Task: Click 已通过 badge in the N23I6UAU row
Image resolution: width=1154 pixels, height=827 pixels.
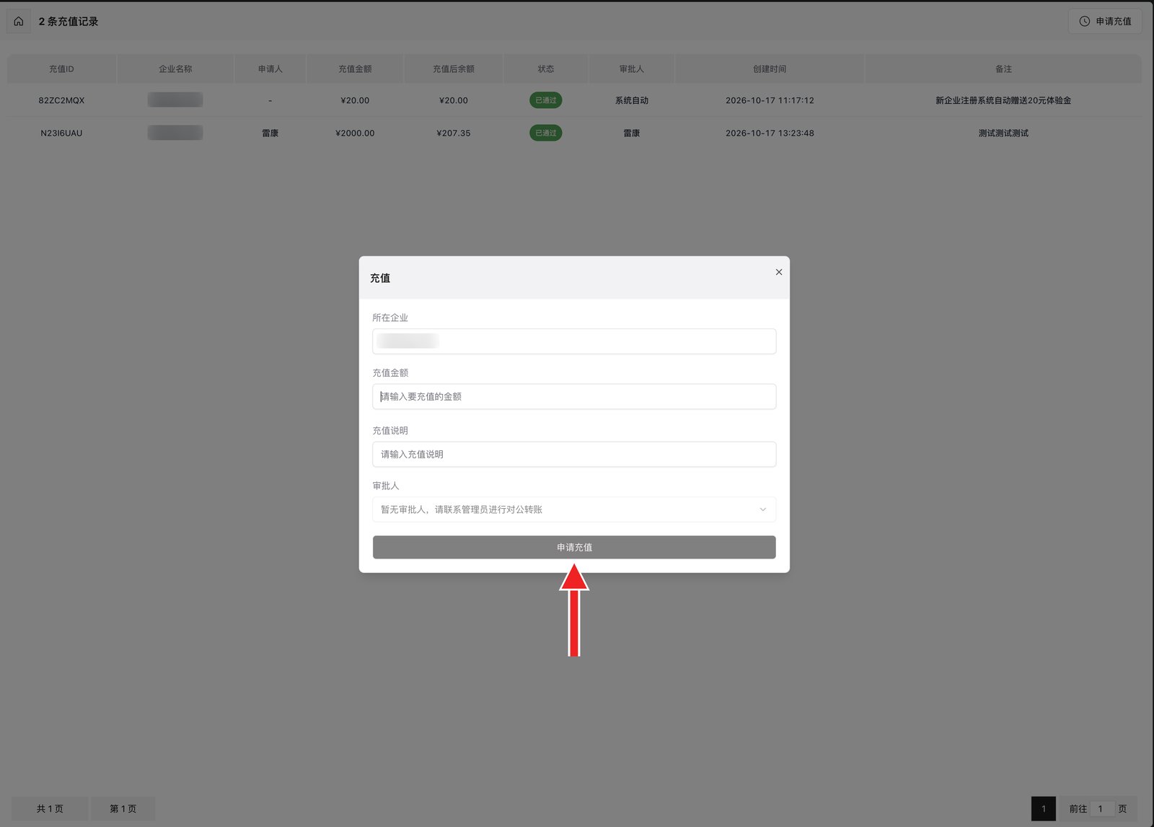Action: click(546, 133)
